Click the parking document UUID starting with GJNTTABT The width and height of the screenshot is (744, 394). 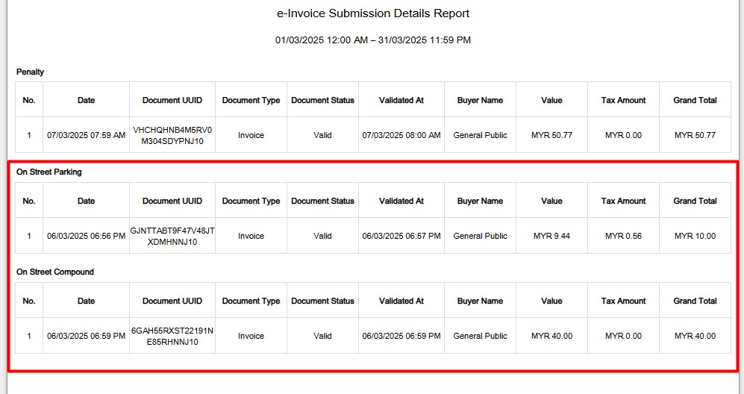point(172,236)
